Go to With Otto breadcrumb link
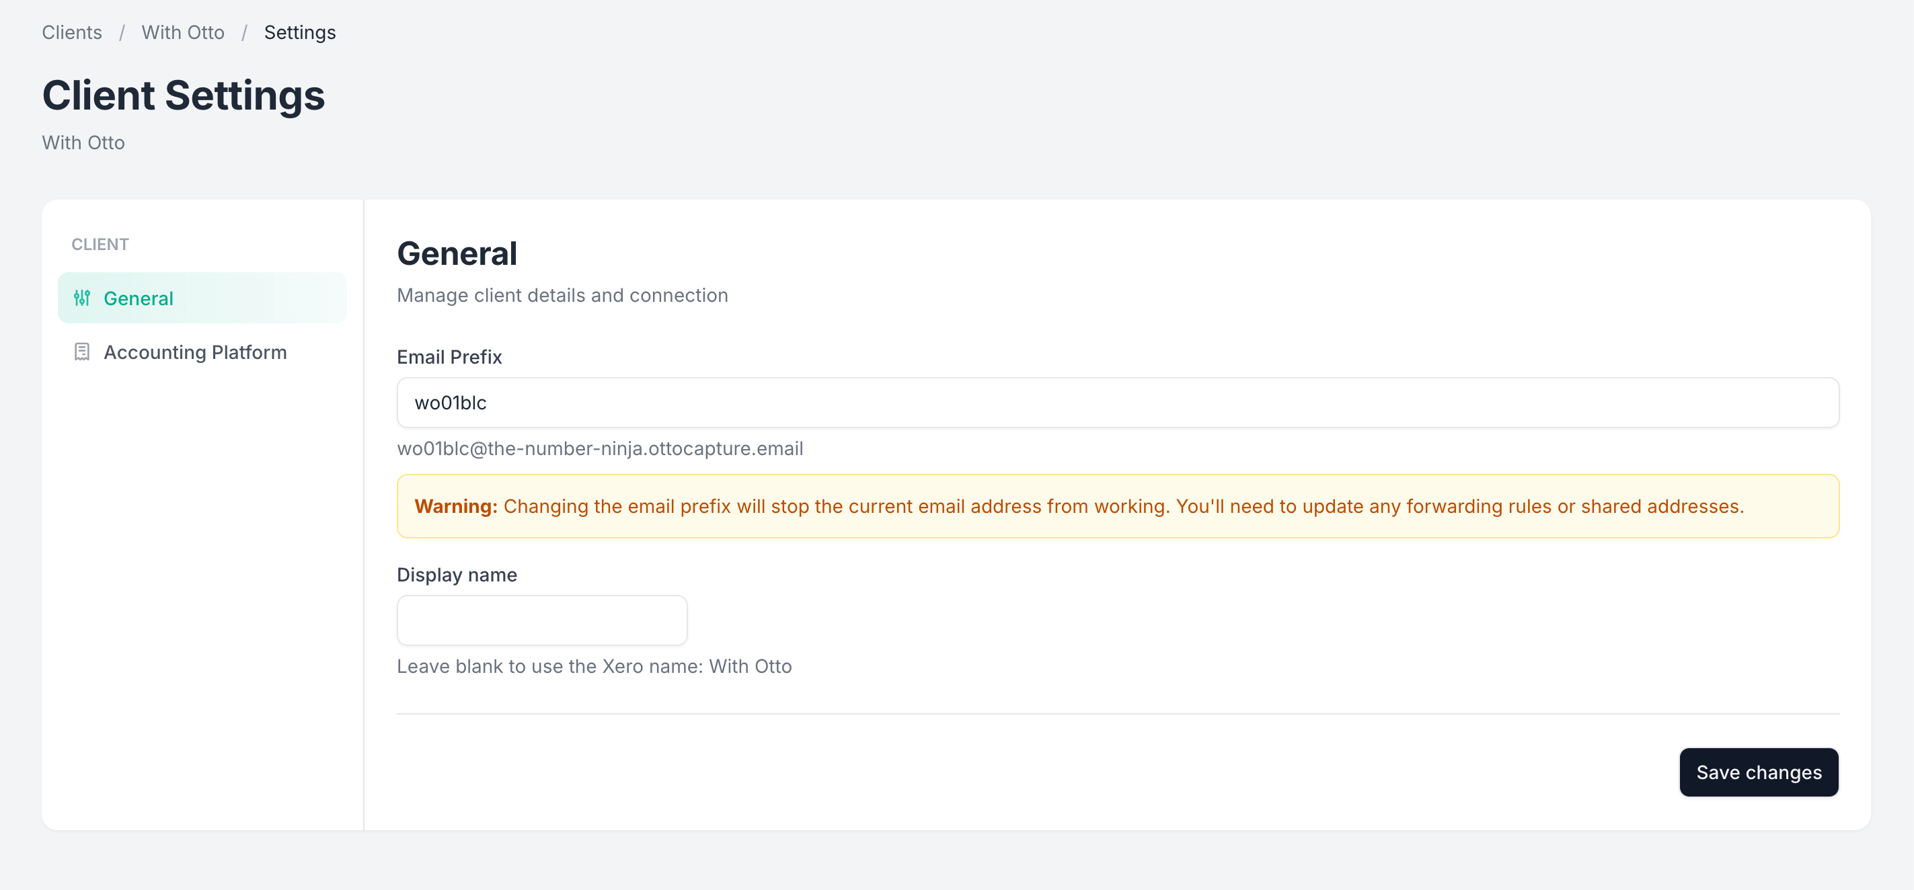The image size is (1914, 890). (183, 33)
